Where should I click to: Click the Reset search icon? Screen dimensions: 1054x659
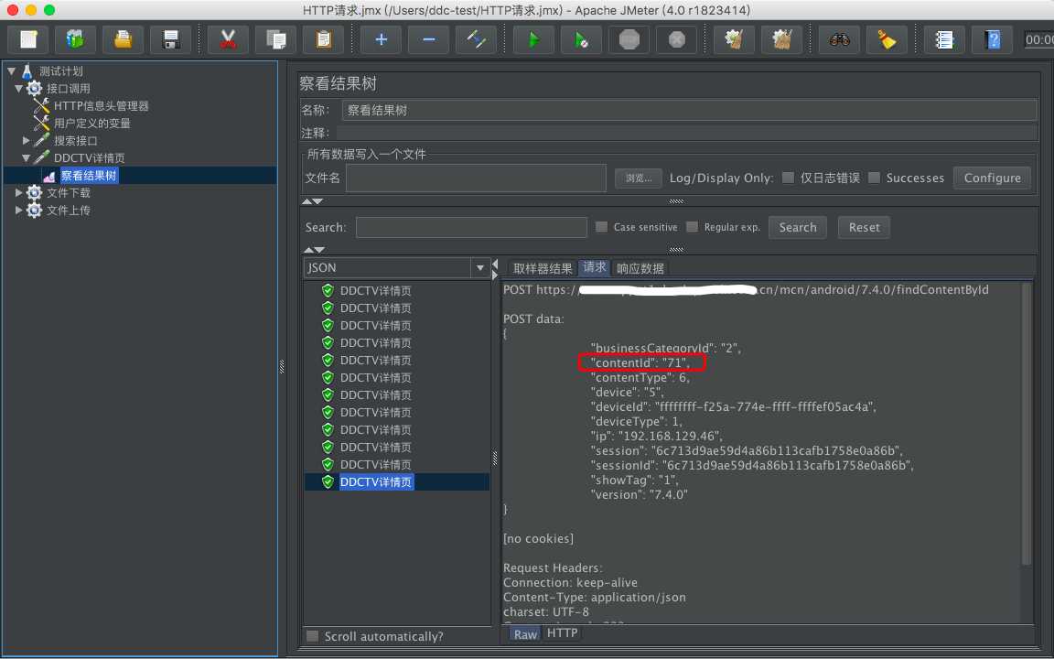coord(887,39)
